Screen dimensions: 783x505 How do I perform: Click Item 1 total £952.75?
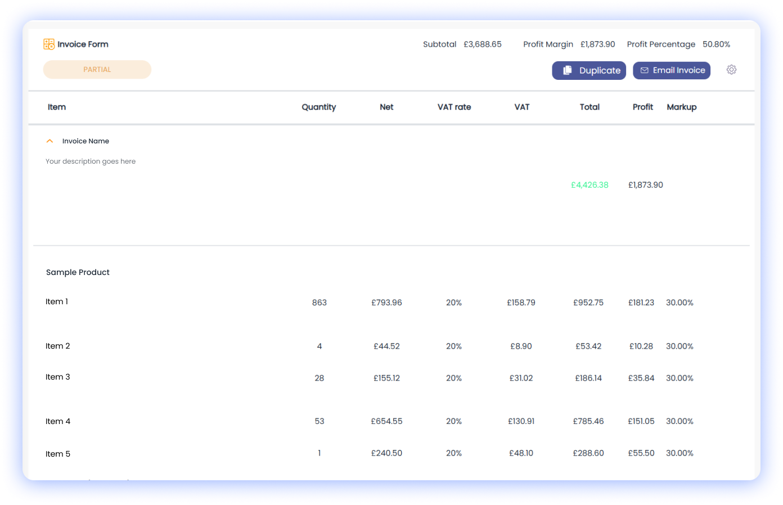(588, 303)
